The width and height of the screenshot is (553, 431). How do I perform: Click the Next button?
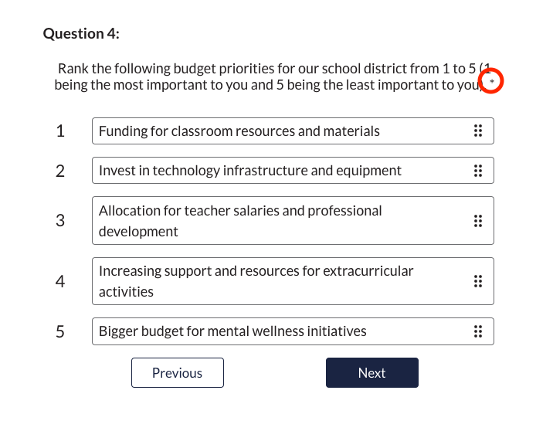tap(372, 373)
